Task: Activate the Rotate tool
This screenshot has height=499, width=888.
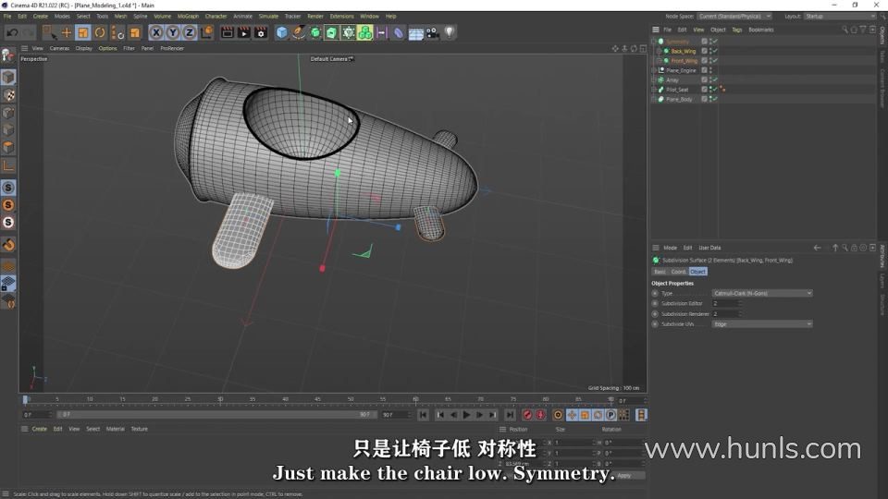Action: [100, 32]
